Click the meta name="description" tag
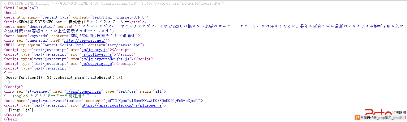This screenshot has width=407, height=122. point(204,29)
